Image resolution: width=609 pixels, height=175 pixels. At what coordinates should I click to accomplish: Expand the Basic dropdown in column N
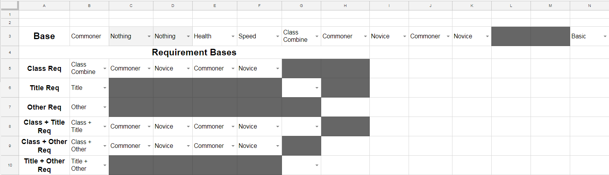tap(605, 36)
